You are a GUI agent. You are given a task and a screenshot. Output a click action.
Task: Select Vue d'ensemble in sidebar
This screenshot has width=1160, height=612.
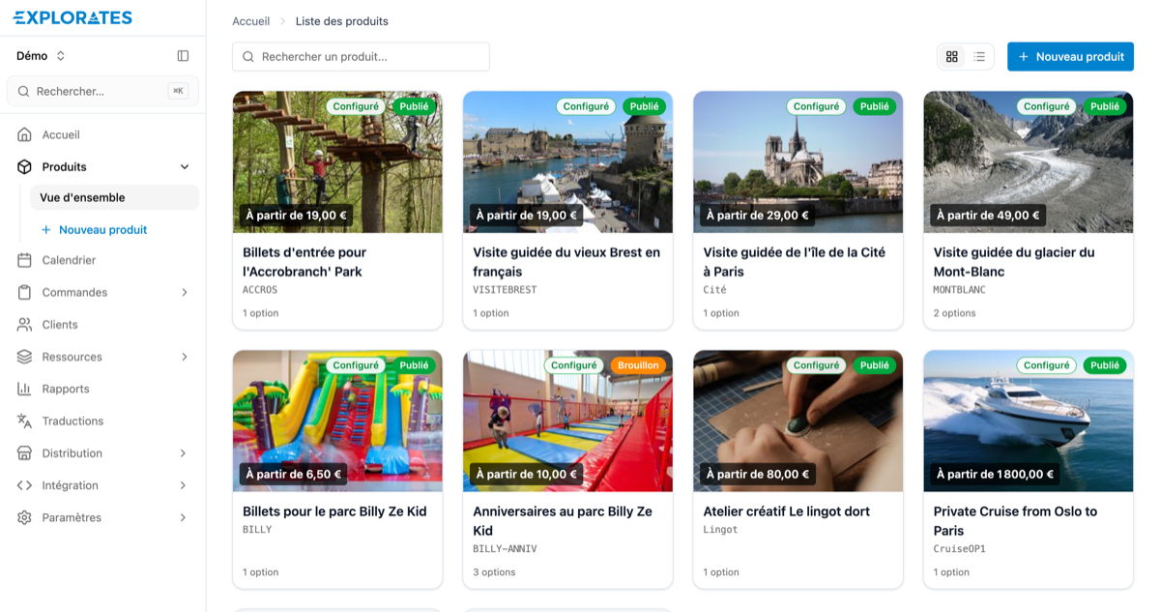(x=114, y=197)
